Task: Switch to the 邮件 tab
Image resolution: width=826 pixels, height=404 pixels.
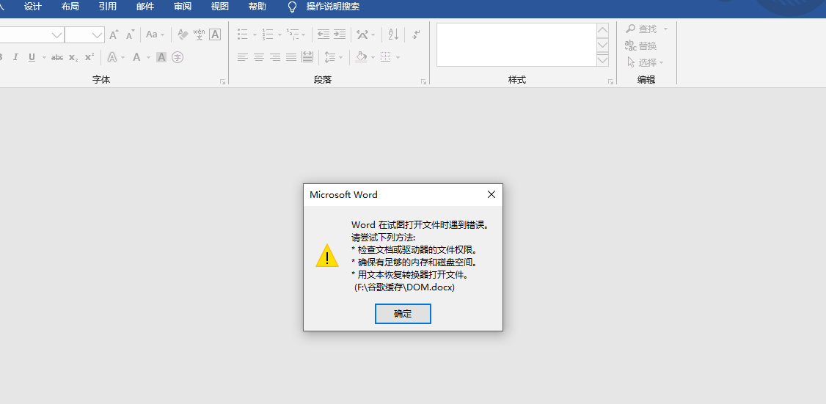Action: click(145, 7)
